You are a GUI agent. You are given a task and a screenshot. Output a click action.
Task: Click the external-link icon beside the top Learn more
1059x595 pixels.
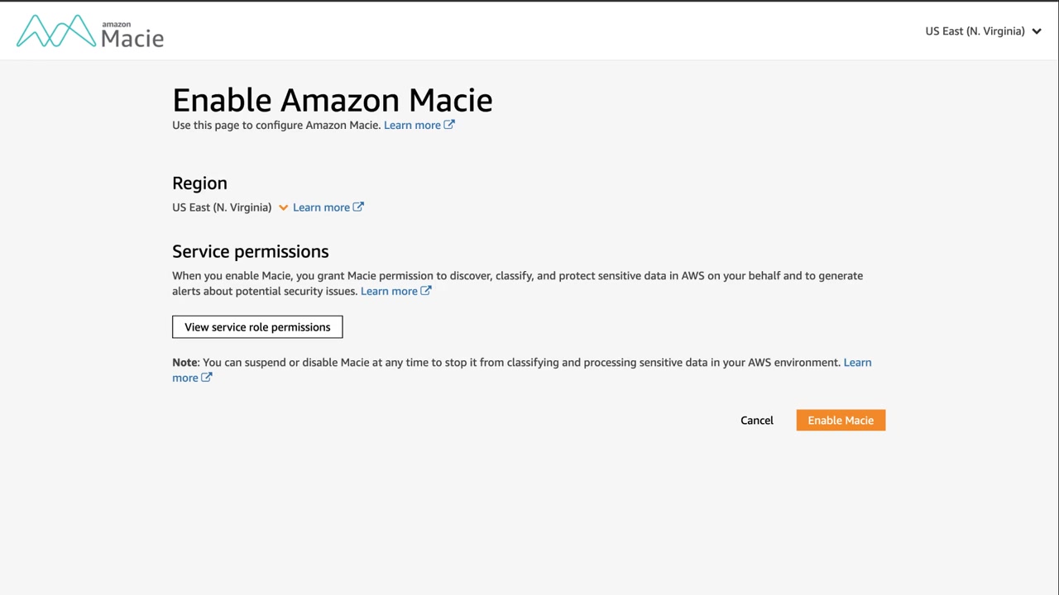click(449, 125)
